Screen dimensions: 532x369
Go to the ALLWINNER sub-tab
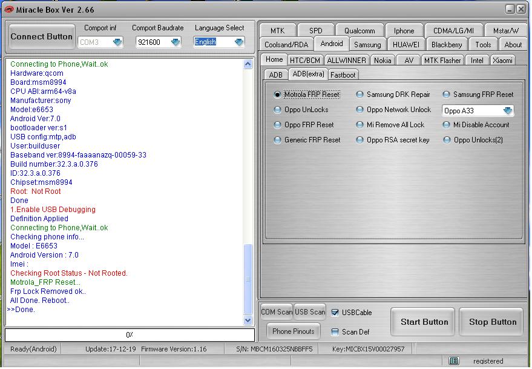pyautogui.click(x=346, y=61)
